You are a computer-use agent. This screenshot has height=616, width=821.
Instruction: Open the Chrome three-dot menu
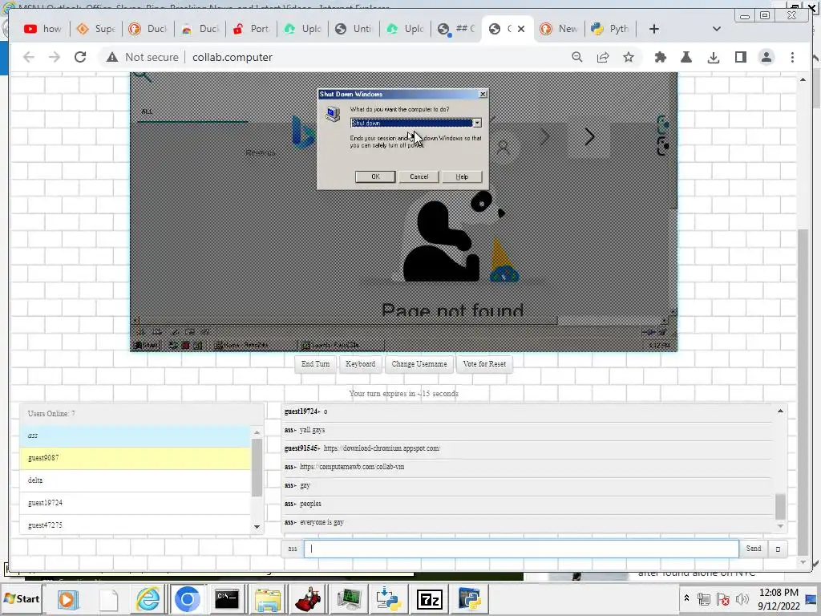coord(792,57)
